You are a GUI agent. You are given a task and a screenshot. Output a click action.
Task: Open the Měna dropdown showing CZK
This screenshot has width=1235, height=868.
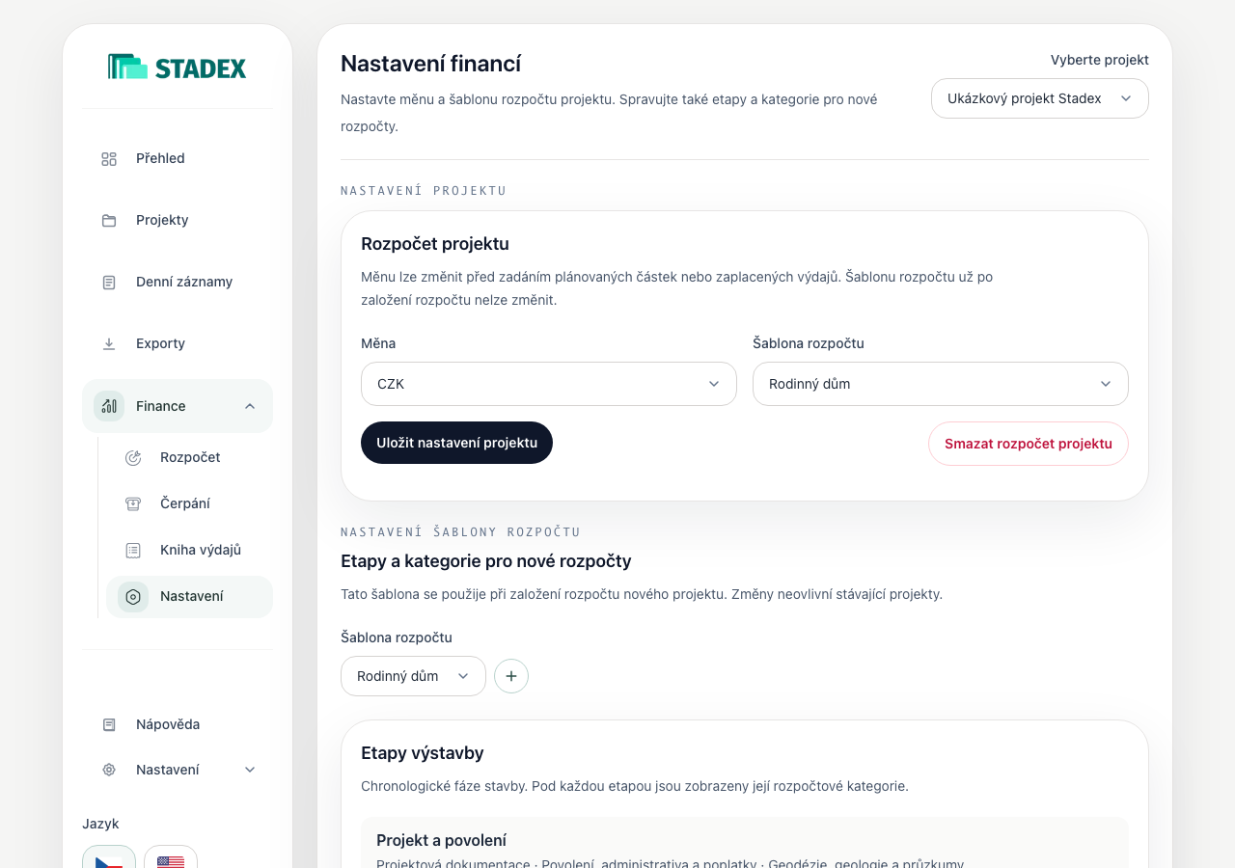(549, 384)
